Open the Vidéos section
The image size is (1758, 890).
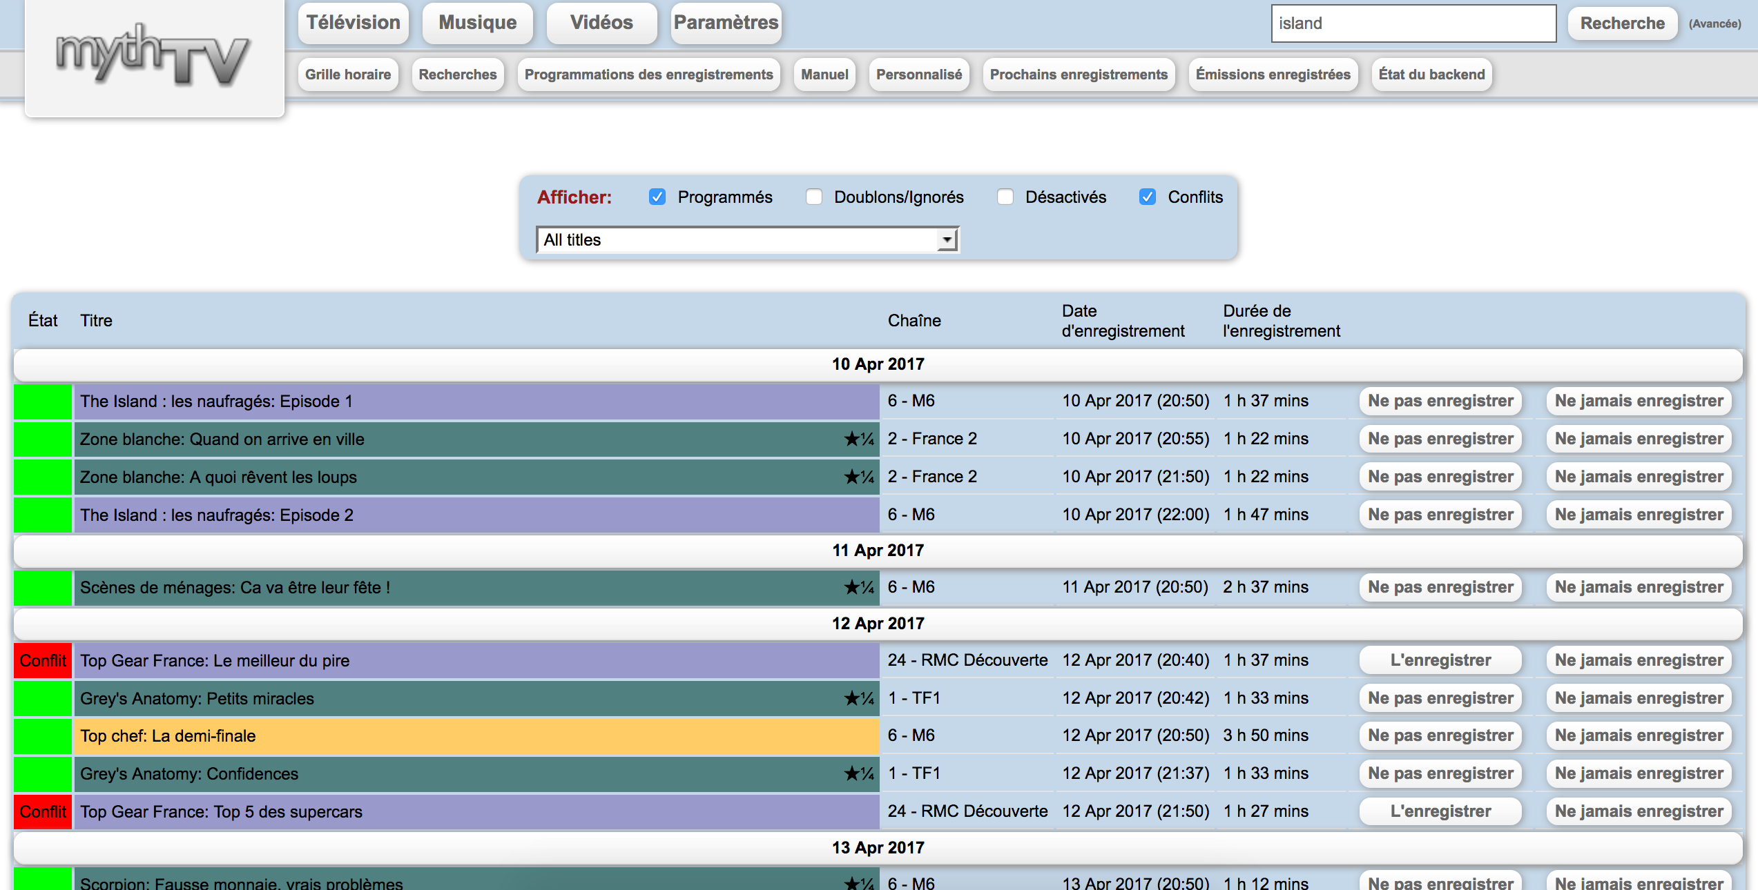pyautogui.click(x=601, y=23)
